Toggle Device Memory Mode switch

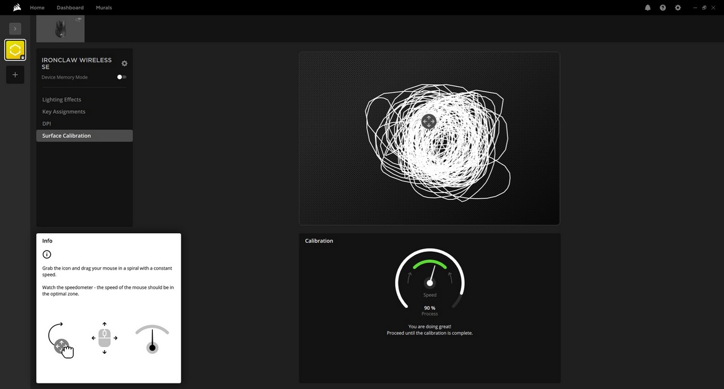tap(122, 77)
